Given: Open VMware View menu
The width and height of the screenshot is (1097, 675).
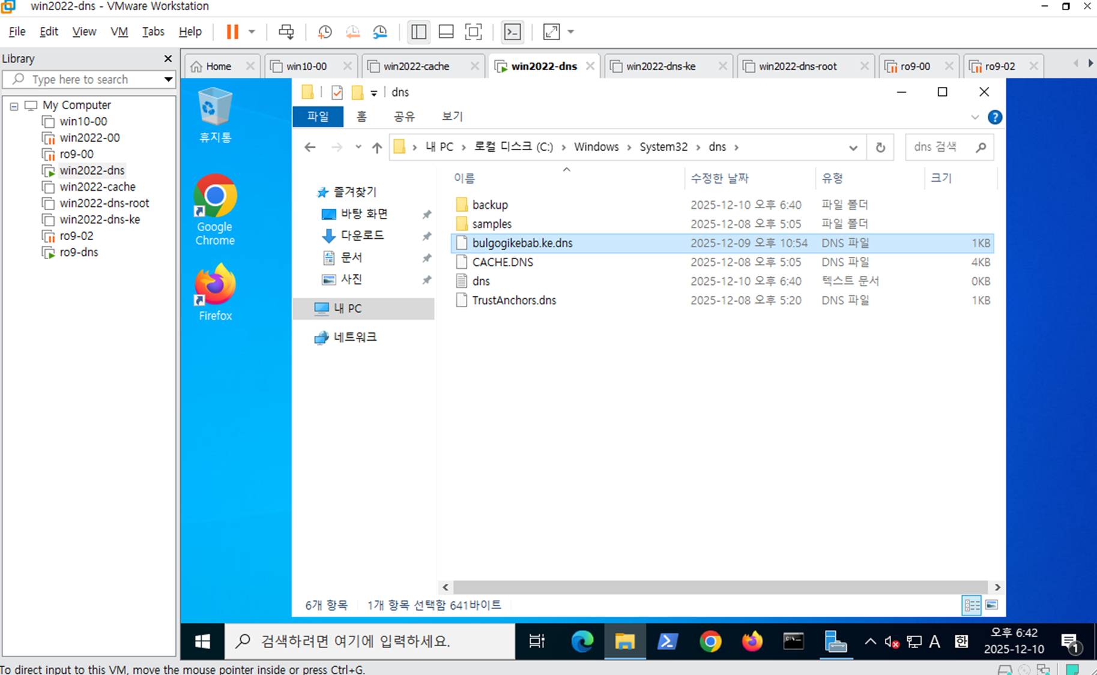Looking at the screenshot, I should (84, 32).
